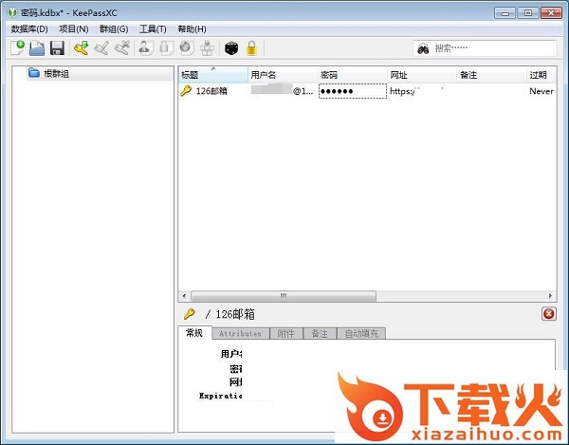Viewport: 569px width, 445px height.
Task: Sort entries by 网址 column header
Action: [422, 75]
